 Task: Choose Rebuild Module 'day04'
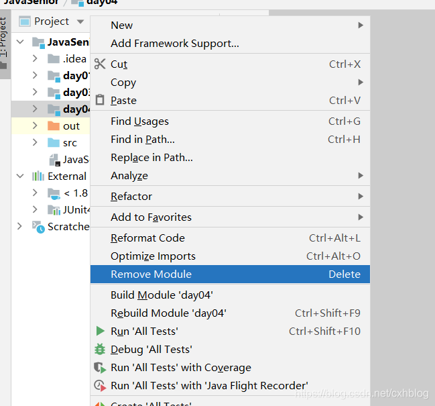click(230, 313)
